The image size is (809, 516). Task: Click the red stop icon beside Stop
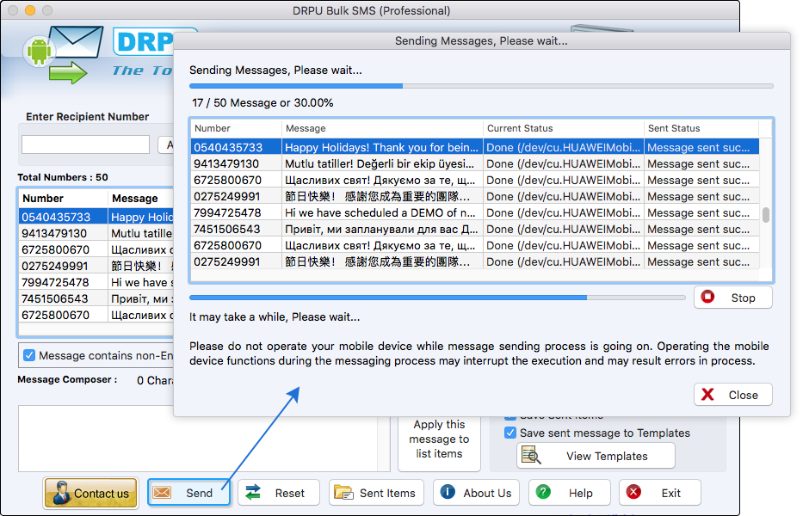[707, 297]
